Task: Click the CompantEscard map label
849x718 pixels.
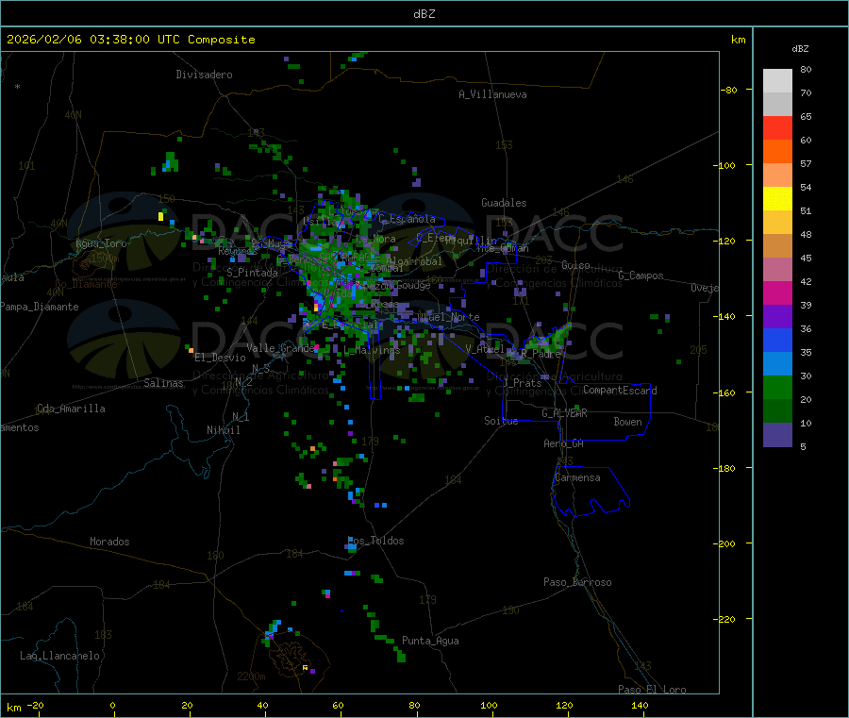Action: (x=620, y=391)
